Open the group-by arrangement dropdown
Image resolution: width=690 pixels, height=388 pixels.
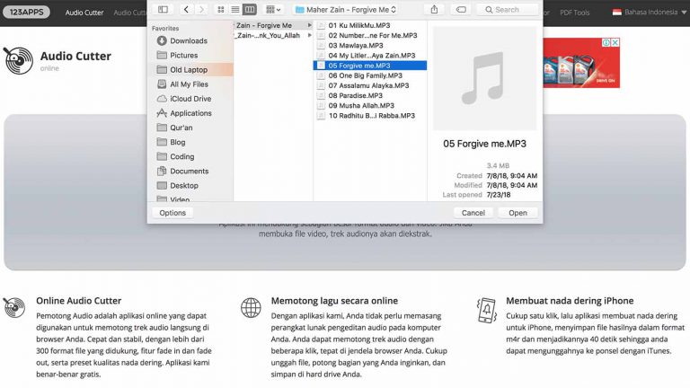(273, 9)
